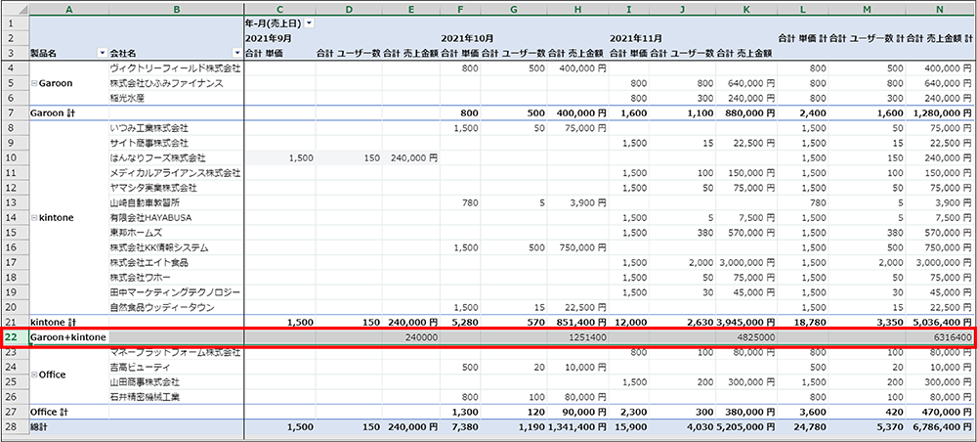Select the 吉高ビューティ cell
977x442 pixels.
[x=176, y=367]
